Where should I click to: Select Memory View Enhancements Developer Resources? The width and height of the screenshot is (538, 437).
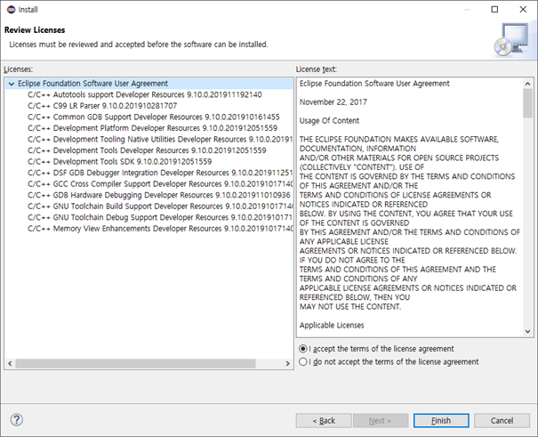point(160,229)
